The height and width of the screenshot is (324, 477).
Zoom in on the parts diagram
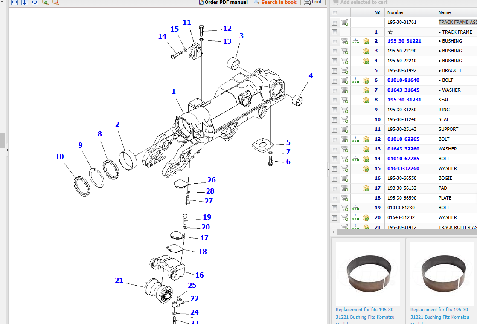tap(45, 2)
